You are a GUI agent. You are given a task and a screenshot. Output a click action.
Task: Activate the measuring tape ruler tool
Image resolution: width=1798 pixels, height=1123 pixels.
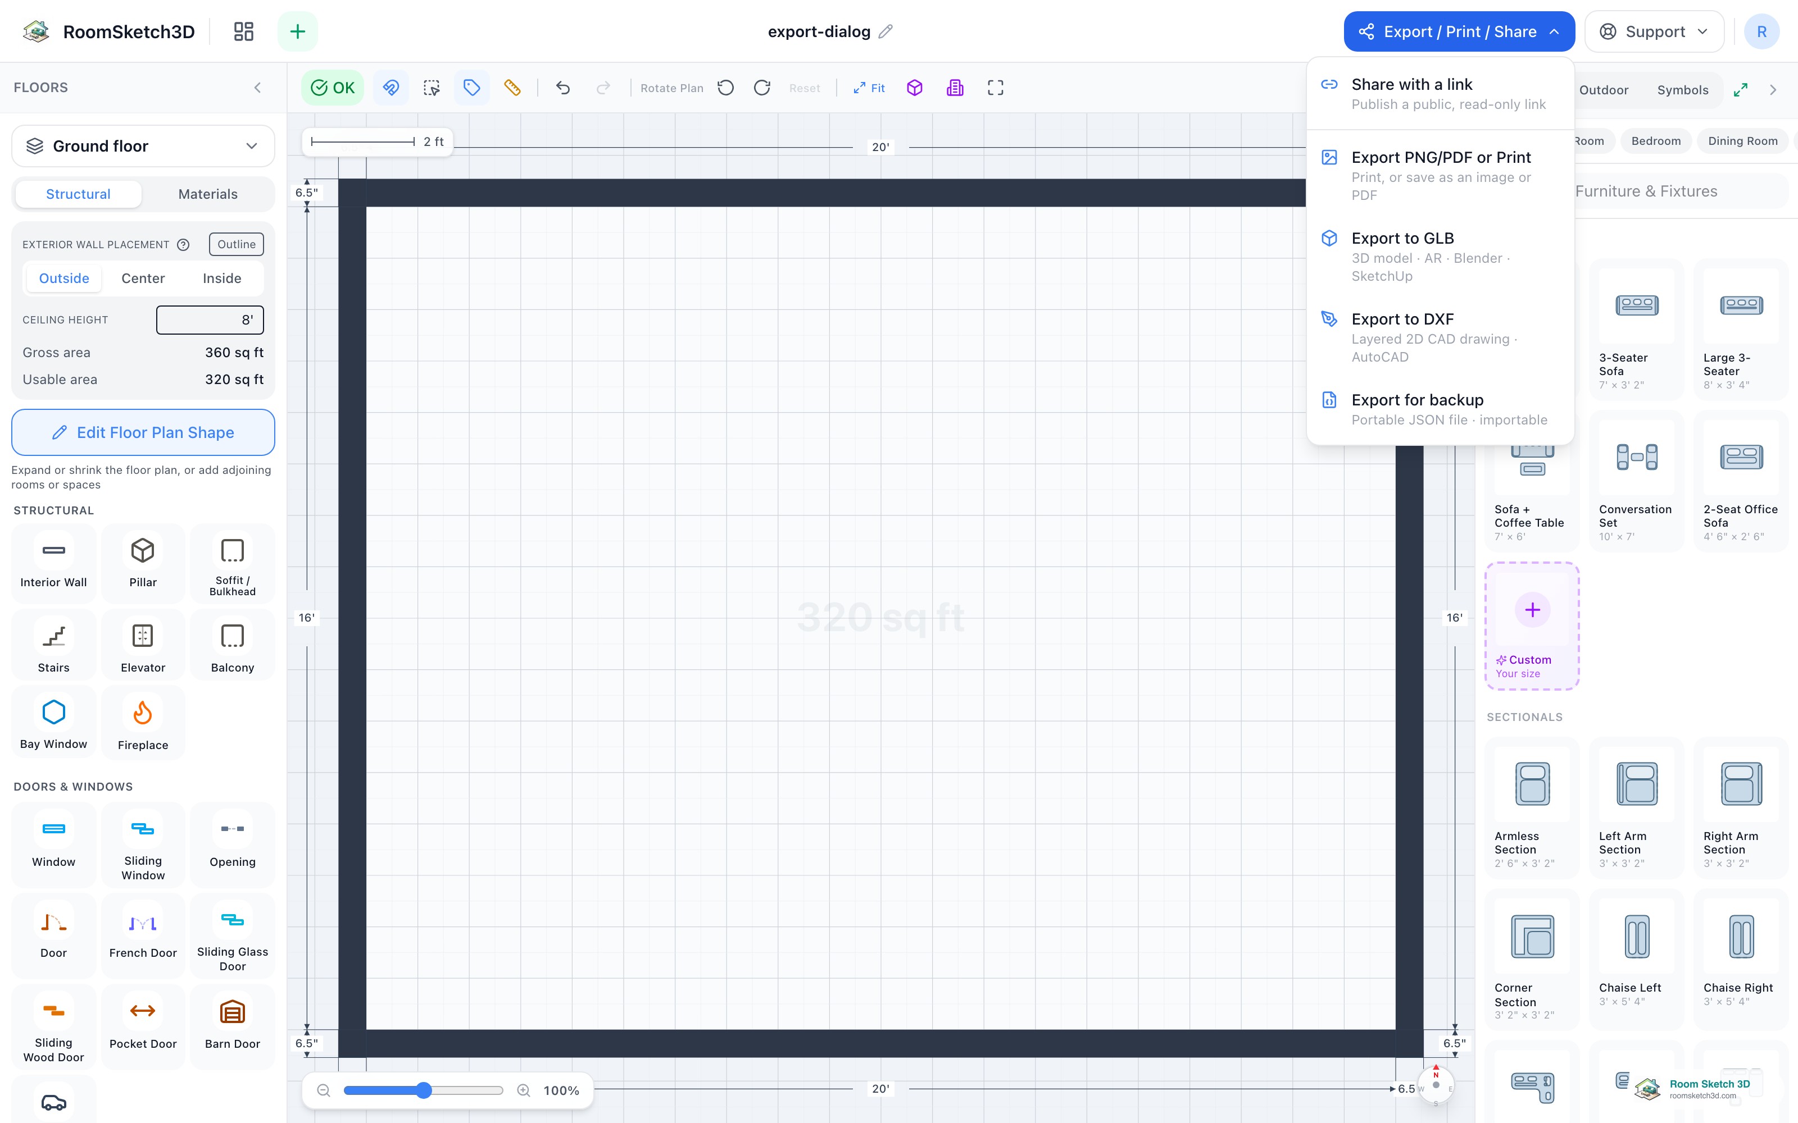pos(512,88)
